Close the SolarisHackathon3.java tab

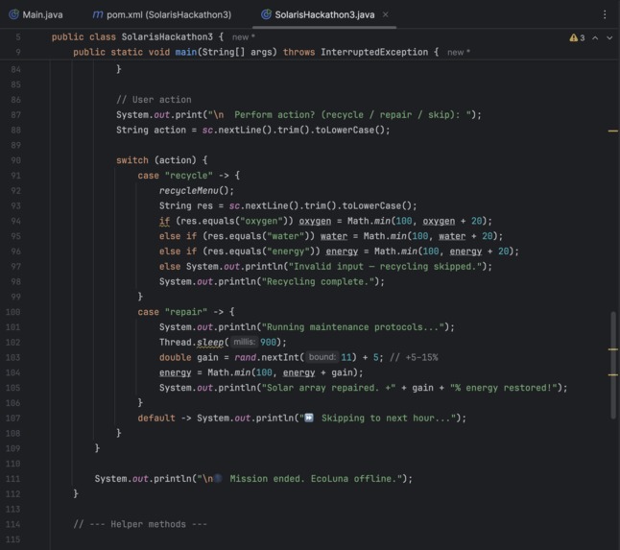point(386,14)
